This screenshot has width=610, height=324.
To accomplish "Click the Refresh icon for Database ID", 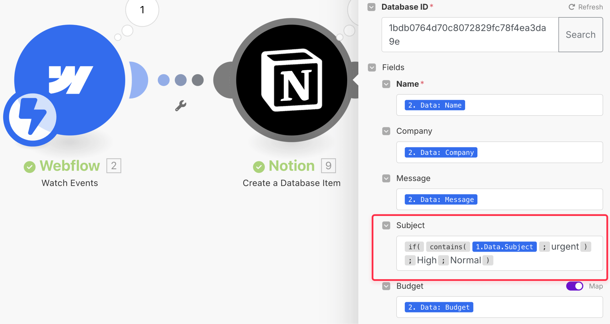I will coord(571,7).
